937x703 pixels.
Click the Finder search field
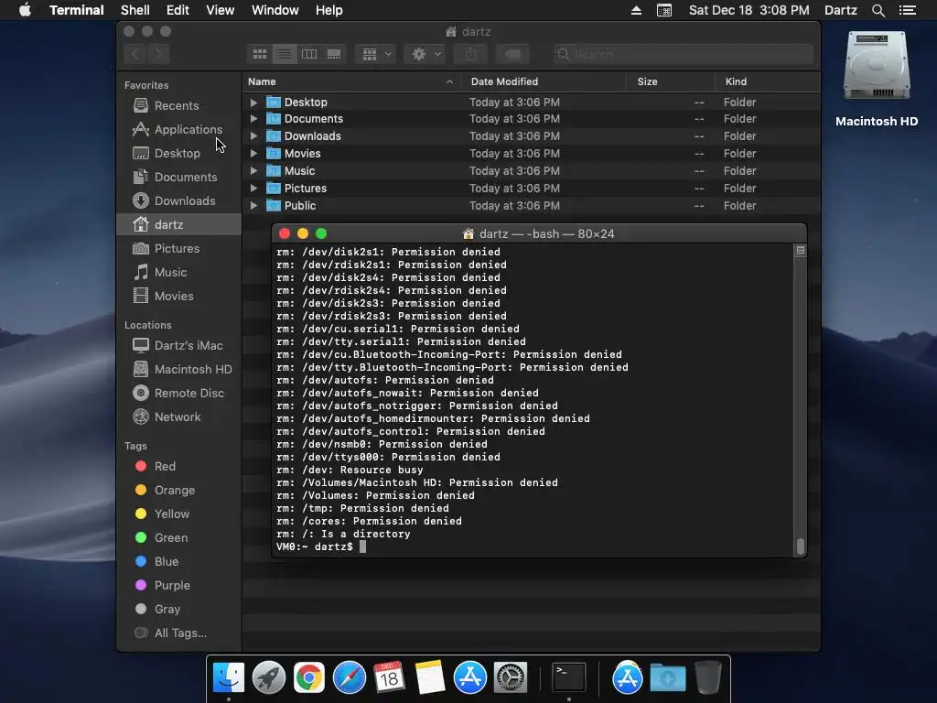coord(683,54)
